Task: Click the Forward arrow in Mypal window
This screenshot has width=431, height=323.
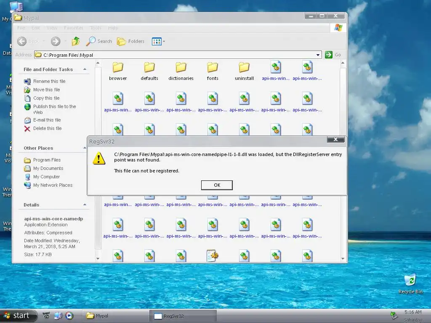Action: (56, 42)
